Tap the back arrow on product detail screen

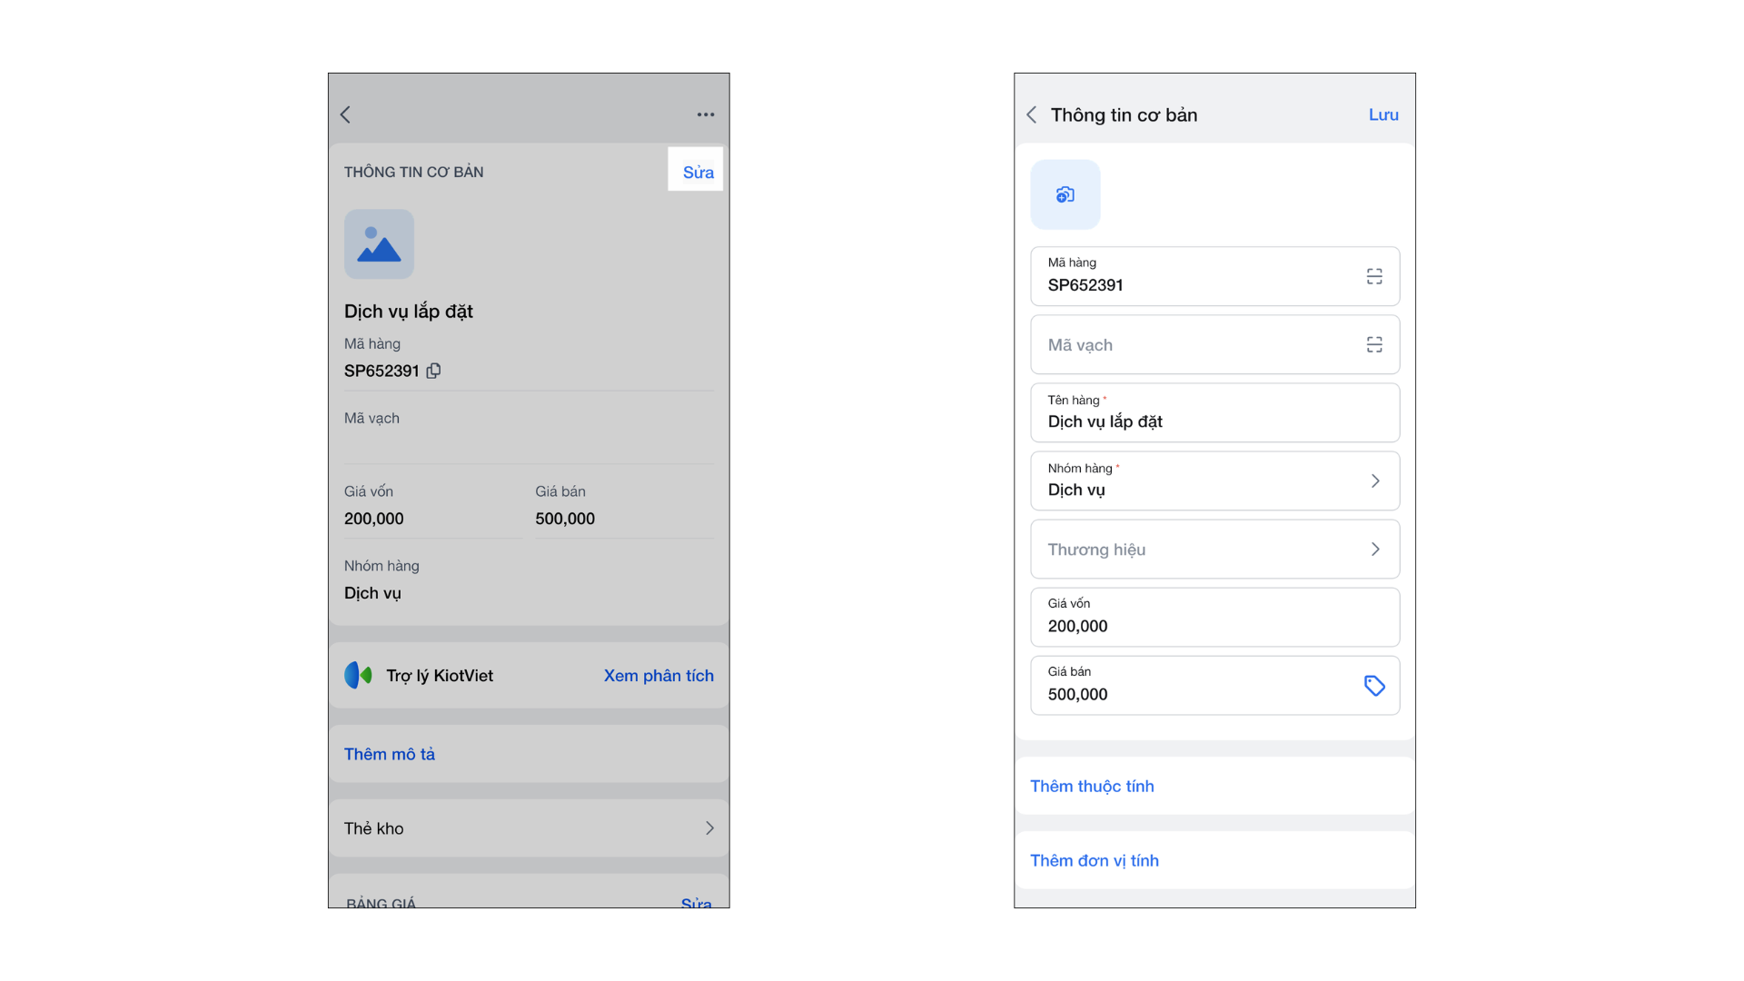pyautogui.click(x=345, y=114)
